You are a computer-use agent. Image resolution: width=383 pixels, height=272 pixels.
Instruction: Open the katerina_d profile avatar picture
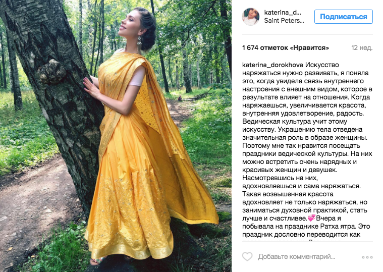tap(250, 17)
